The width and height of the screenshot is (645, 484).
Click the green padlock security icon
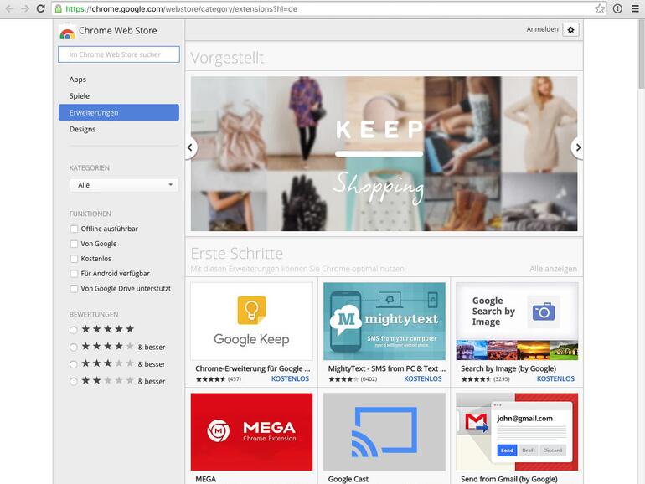tap(59, 8)
